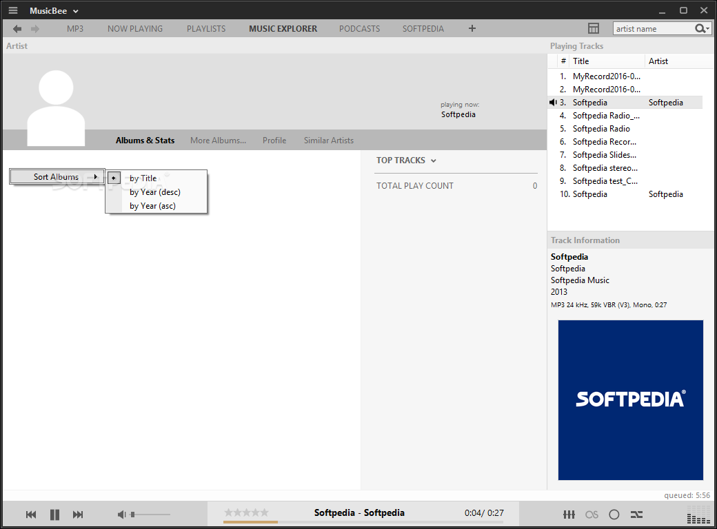The height and width of the screenshot is (529, 717).
Task: Click the playback time 0:04/ 0:27
Action: tap(484, 513)
